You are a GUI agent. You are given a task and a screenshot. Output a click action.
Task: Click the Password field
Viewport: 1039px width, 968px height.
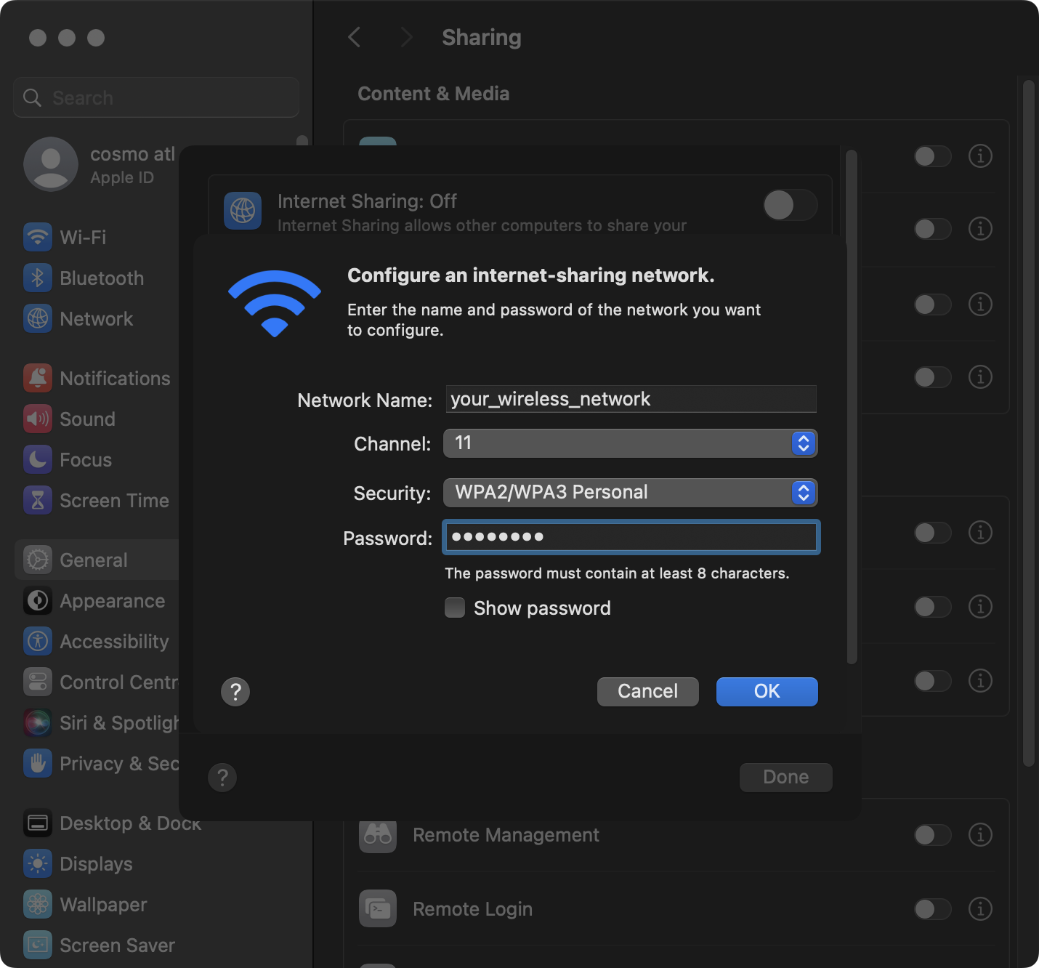[x=631, y=537]
